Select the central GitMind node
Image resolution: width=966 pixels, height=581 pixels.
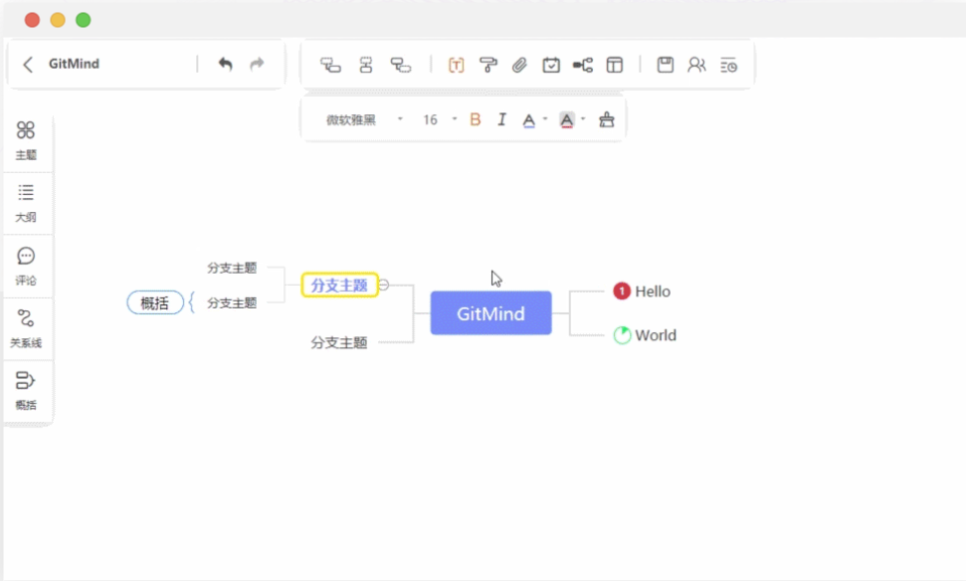click(491, 313)
